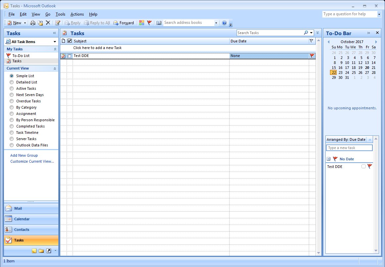
Task: Click the Shortcuts icon in navigation strip
Action: [49, 250]
